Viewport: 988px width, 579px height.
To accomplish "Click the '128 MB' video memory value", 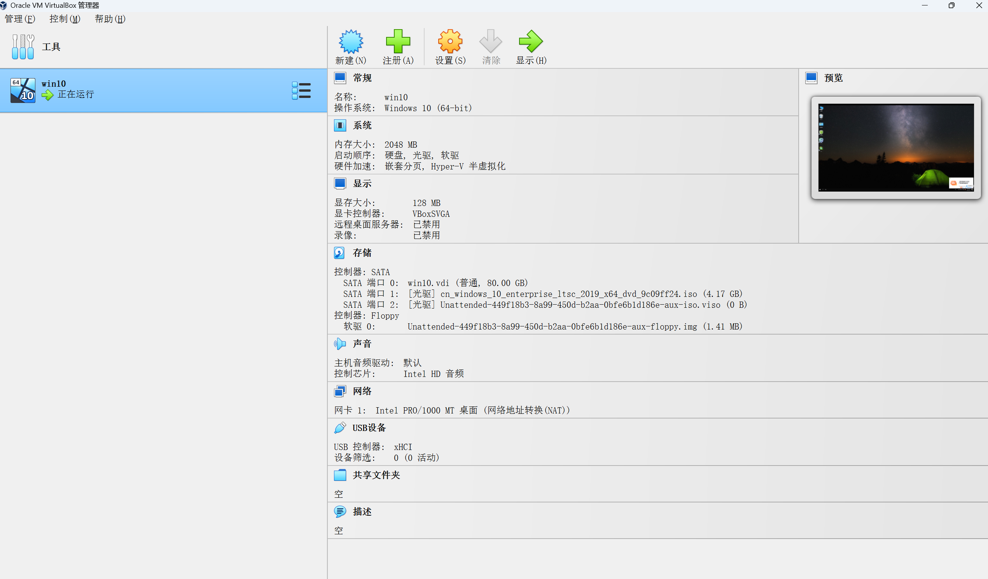I will click(427, 203).
